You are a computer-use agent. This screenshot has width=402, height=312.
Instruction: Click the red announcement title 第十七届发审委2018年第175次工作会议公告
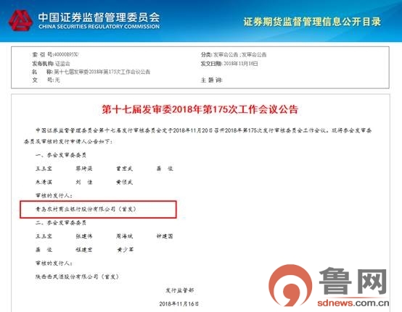pyautogui.click(x=200, y=109)
